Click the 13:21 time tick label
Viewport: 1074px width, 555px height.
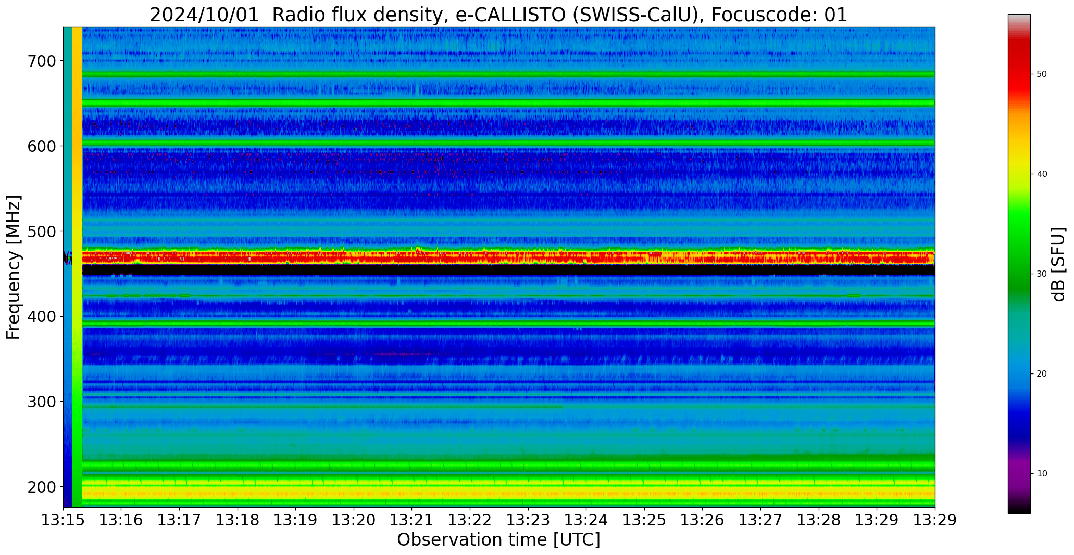412,520
